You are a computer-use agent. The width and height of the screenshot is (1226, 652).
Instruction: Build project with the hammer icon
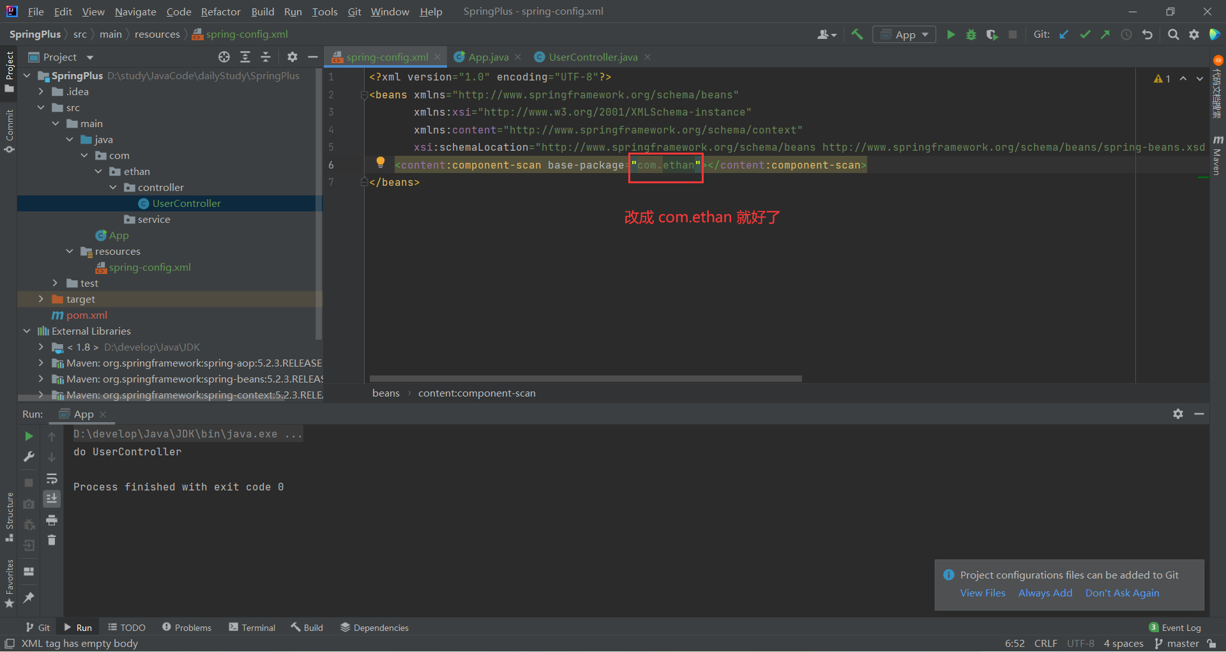(857, 34)
